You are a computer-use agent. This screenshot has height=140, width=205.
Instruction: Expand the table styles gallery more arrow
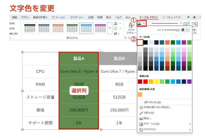pos(110,28)
